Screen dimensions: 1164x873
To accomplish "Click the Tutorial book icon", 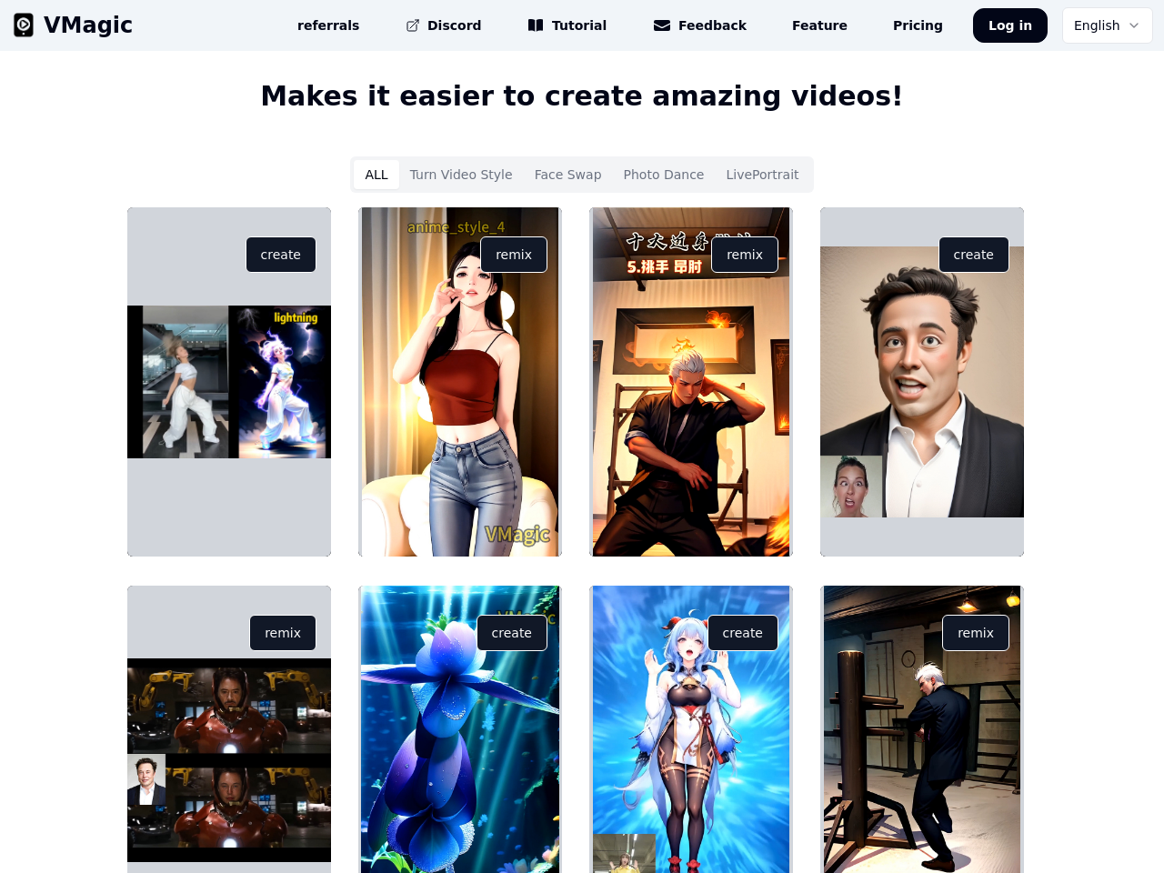I will pyautogui.click(x=536, y=25).
